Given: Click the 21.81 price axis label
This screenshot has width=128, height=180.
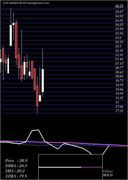Looking at the screenshot, I should coord(119,55).
